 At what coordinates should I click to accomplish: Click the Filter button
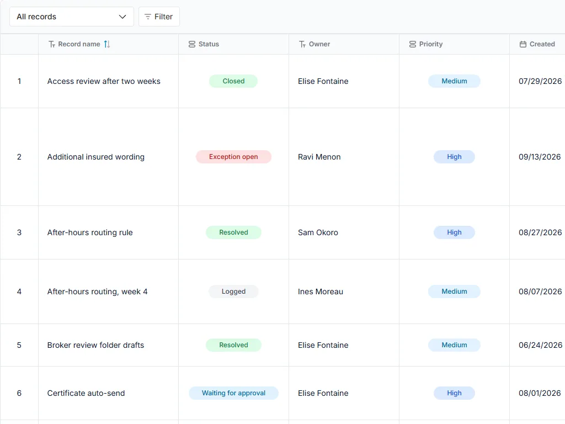[x=159, y=17]
